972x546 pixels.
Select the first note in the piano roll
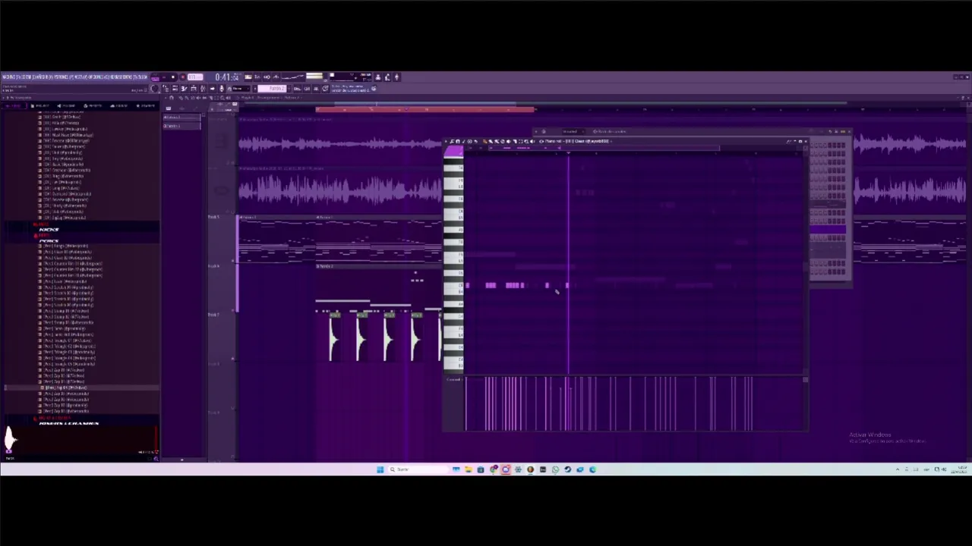(468, 286)
